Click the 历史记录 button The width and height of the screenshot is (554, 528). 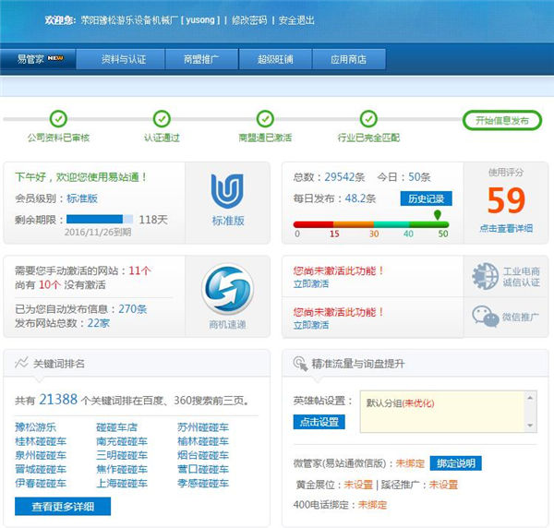[428, 198]
